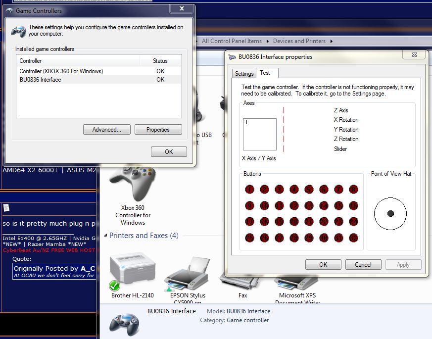Select Controller (XBOX 360 For Windows) row
The height and width of the screenshot is (339, 432).
(99, 71)
